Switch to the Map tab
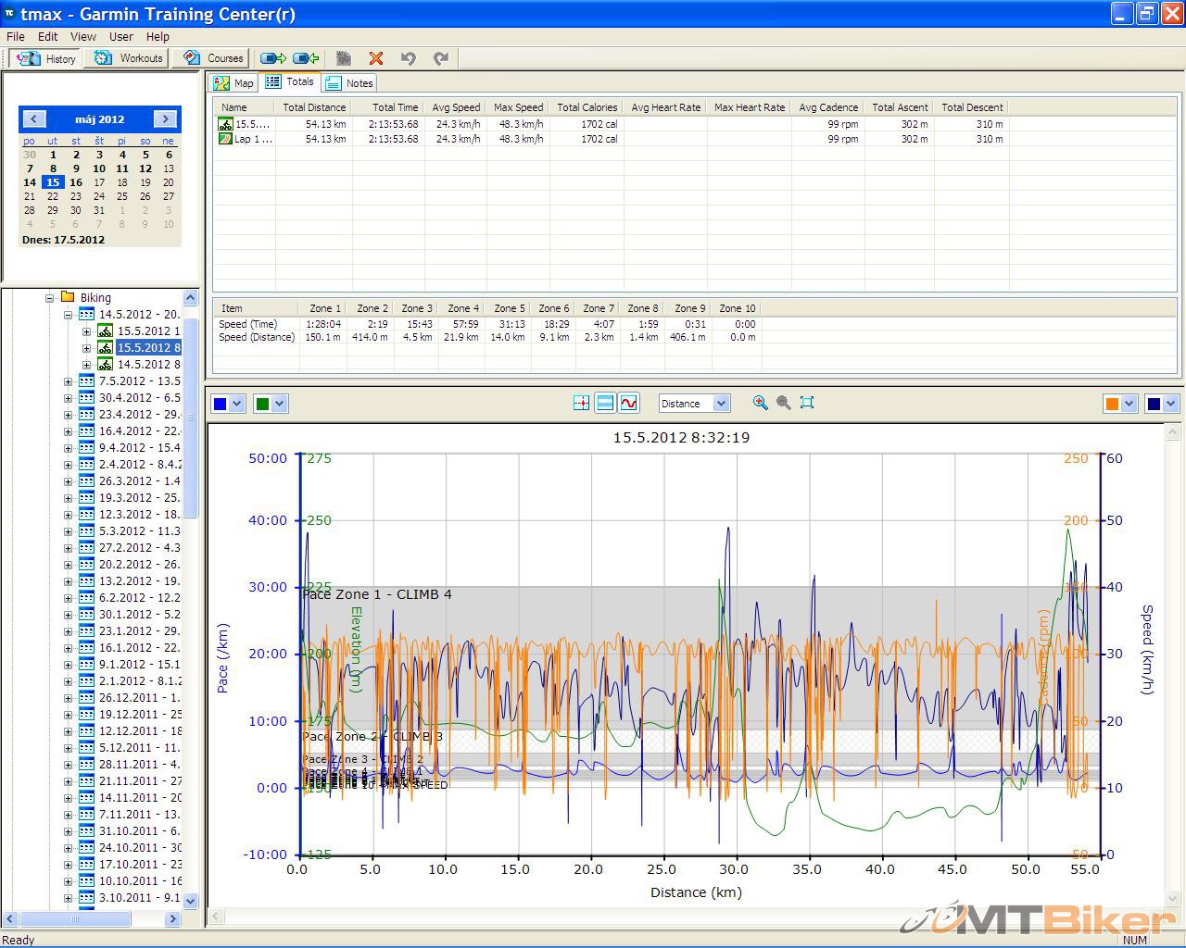Image resolution: width=1186 pixels, height=948 pixels. 233,83
